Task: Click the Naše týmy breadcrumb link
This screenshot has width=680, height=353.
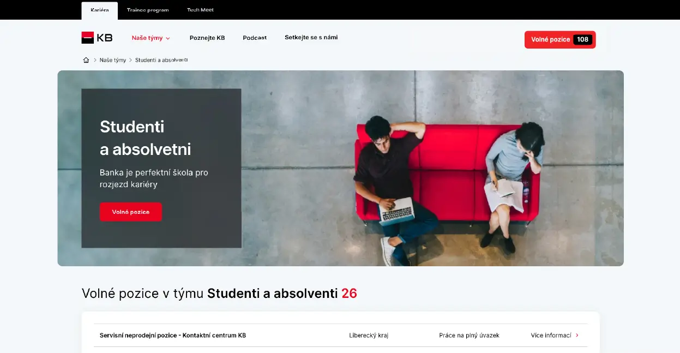Action: click(x=113, y=60)
